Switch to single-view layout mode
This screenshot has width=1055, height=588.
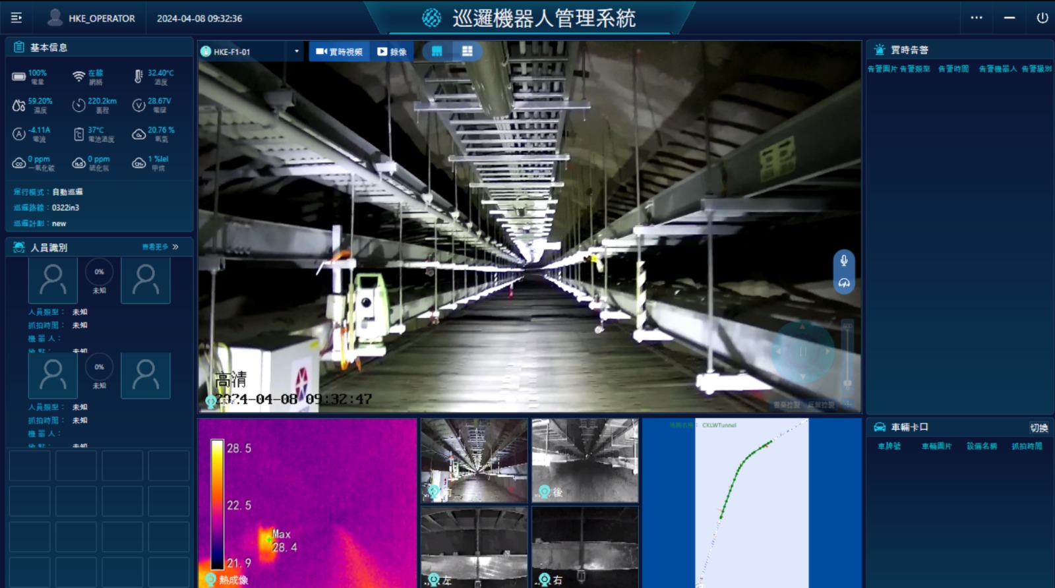tap(437, 51)
